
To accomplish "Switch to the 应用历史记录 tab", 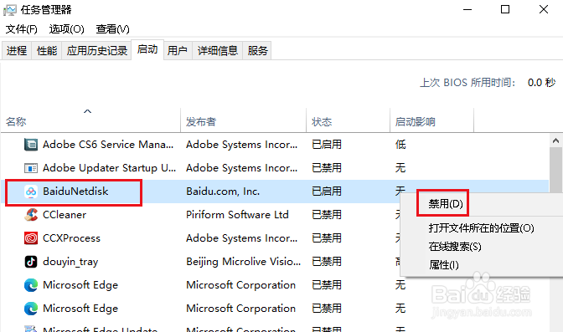I will [96, 50].
